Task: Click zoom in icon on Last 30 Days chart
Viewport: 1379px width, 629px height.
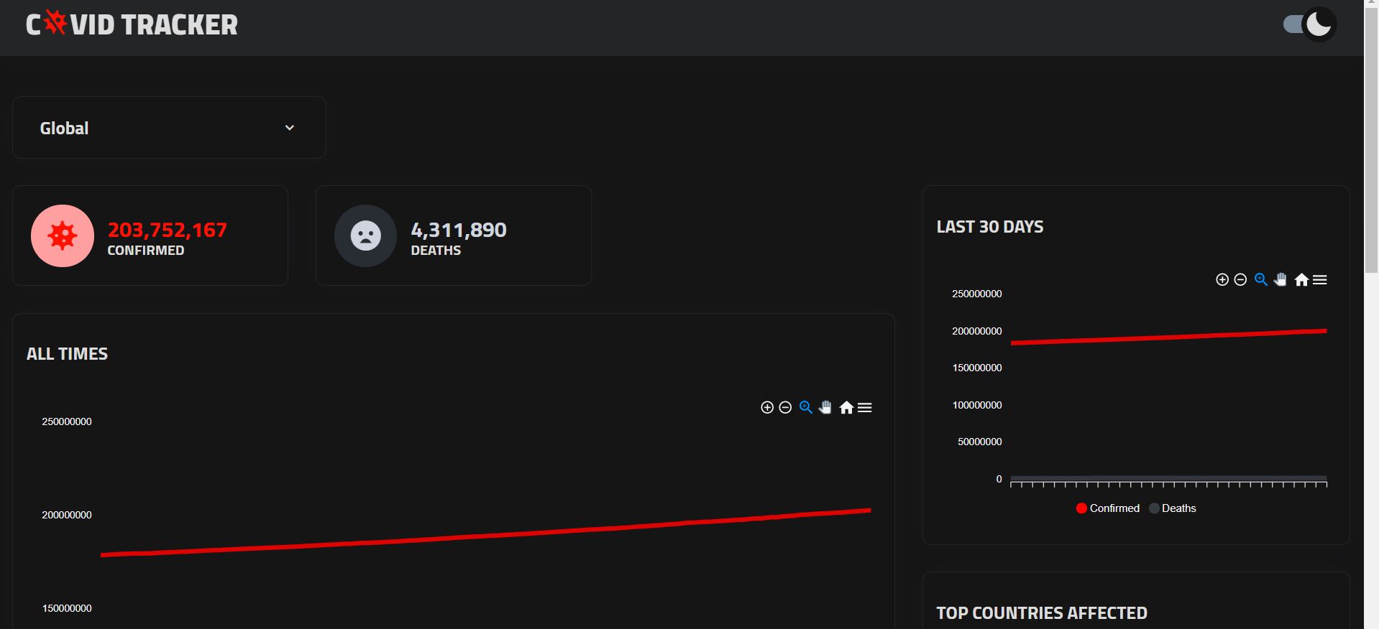Action: tap(1222, 280)
